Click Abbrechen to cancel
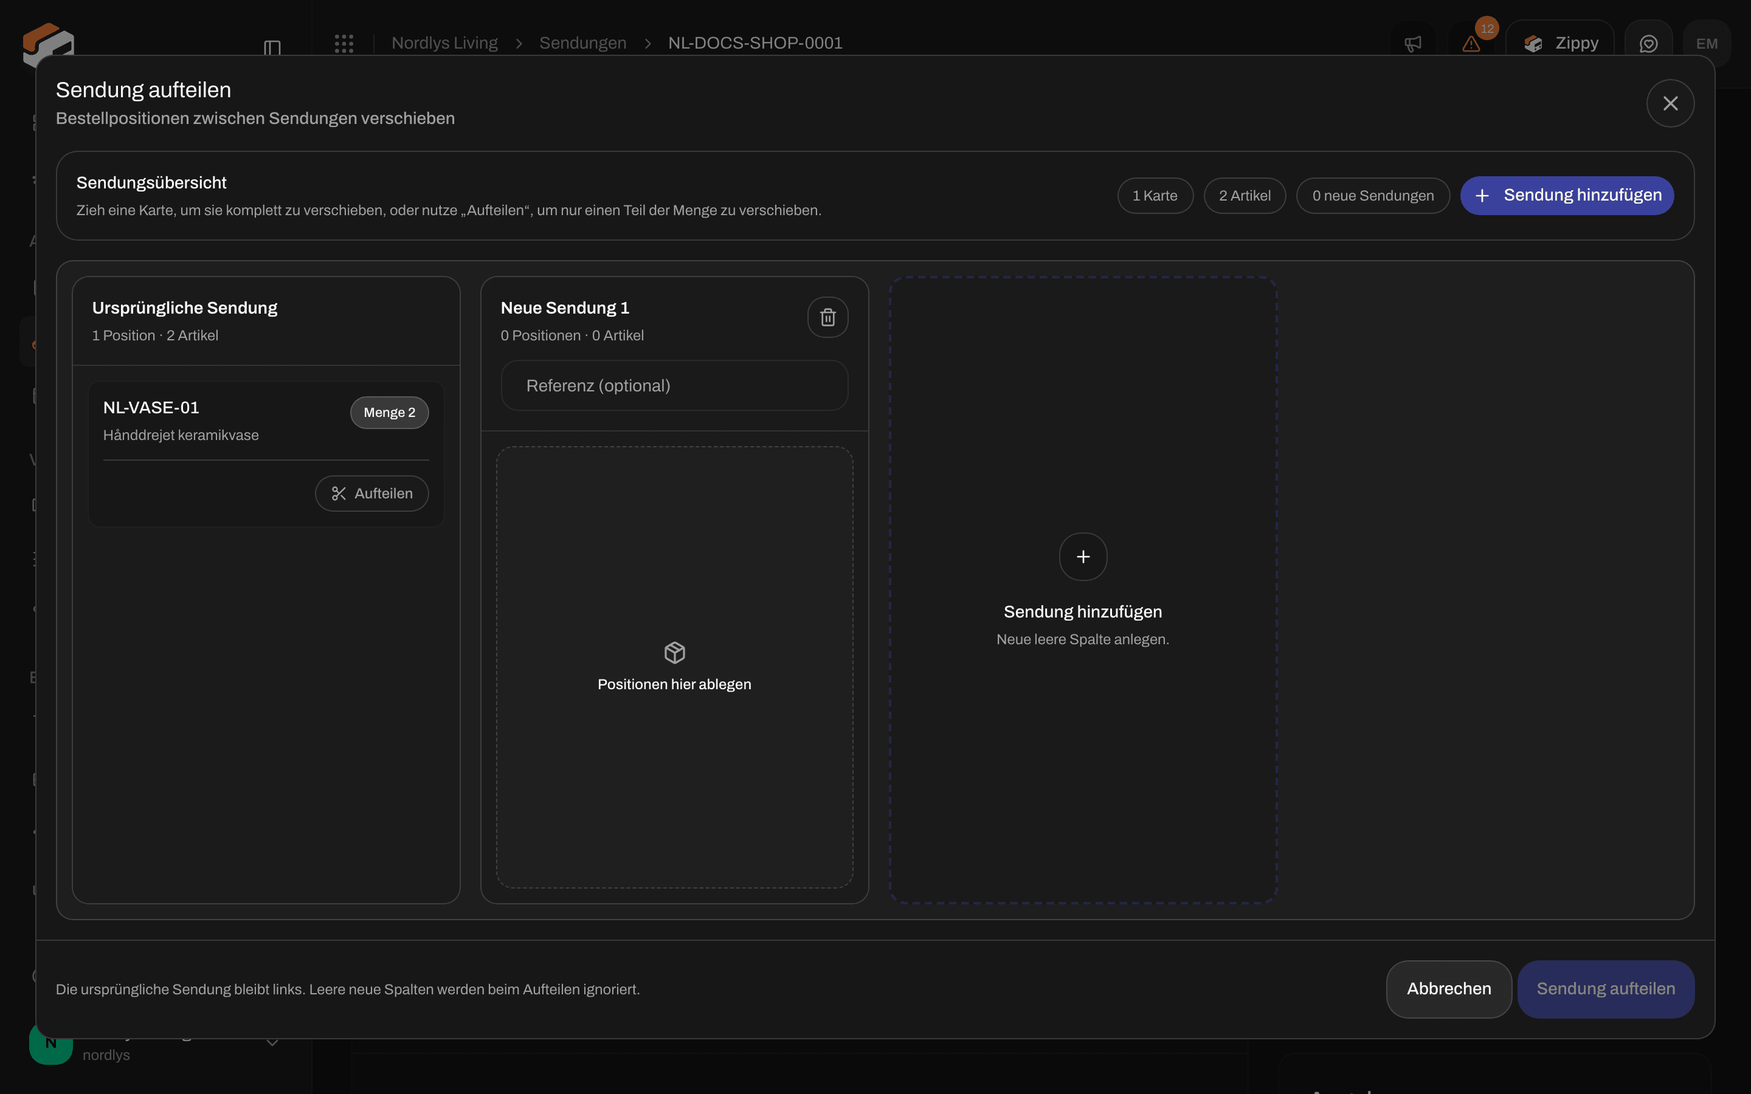1751x1094 pixels. point(1449,989)
